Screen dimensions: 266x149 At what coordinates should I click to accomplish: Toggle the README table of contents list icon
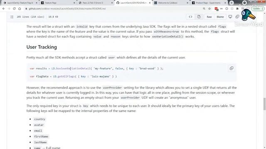tap(12, 17)
